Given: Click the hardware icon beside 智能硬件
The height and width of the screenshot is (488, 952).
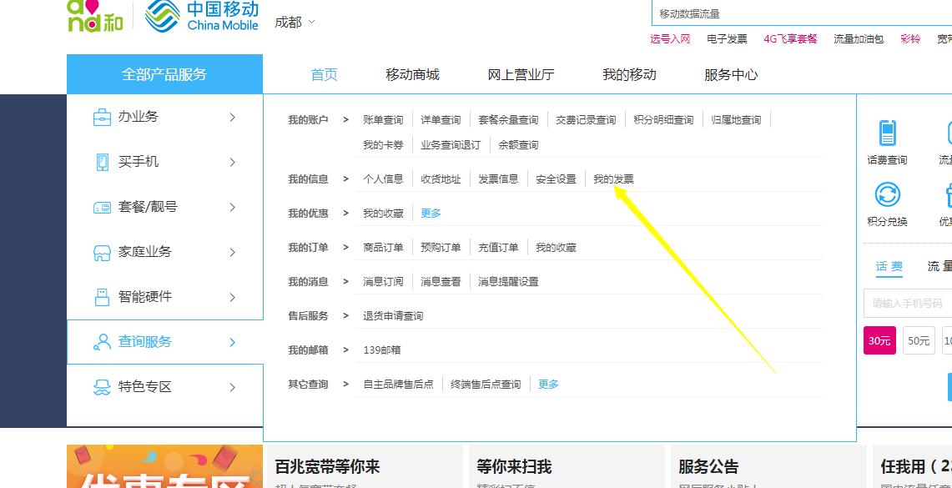Looking at the screenshot, I should click(x=102, y=297).
